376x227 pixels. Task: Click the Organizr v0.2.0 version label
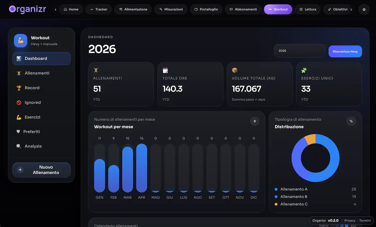click(325, 220)
